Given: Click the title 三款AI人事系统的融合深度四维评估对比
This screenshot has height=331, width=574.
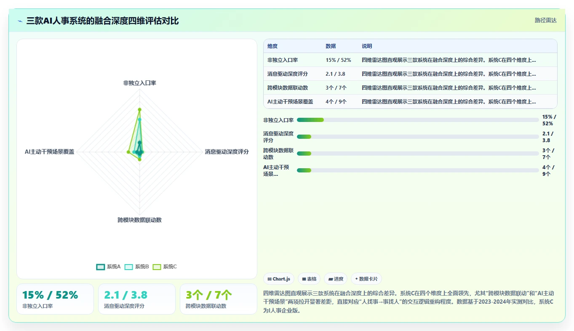Looking at the screenshot, I should tap(102, 21).
